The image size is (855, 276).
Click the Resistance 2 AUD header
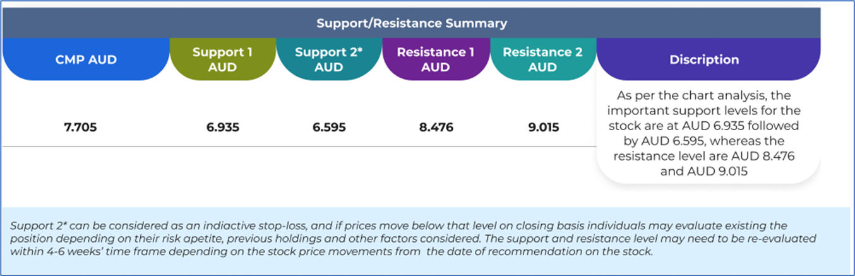click(x=542, y=60)
